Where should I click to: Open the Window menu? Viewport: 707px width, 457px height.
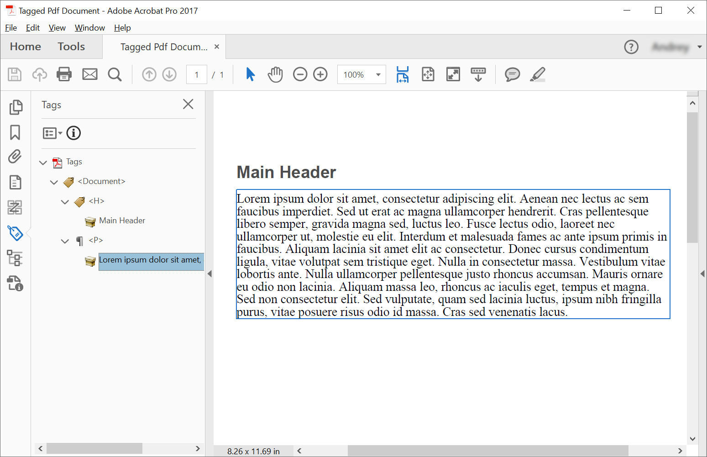90,28
